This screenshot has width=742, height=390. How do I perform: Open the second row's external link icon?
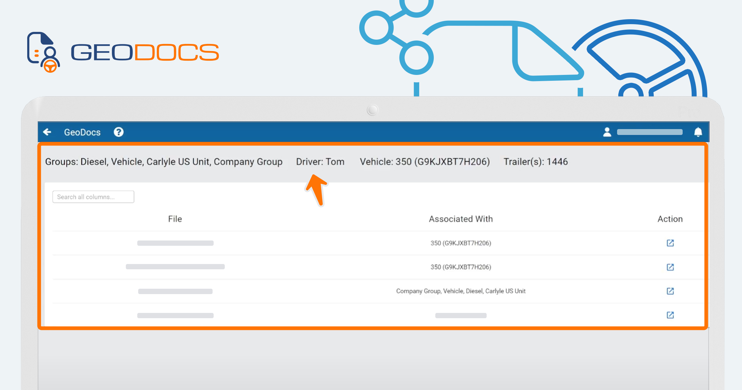[670, 267]
